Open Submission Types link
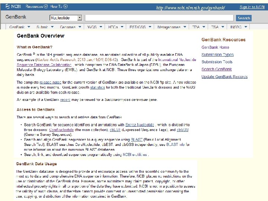Screen dimensions: 268x201 (x=217, y=55)
